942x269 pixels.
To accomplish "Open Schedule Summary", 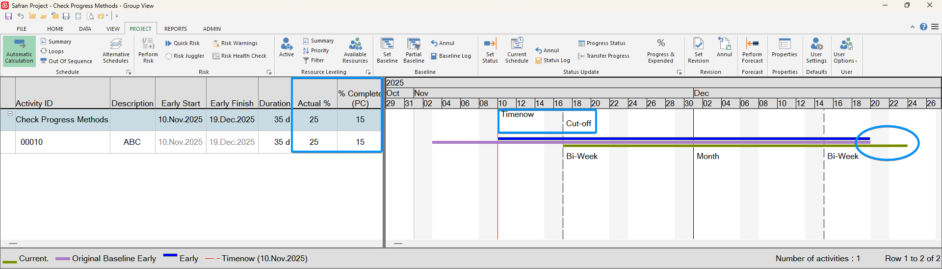I will click(56, 42).
